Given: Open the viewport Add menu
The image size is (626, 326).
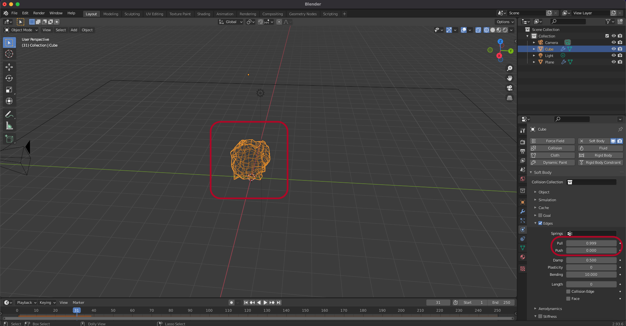Looking at the screenshot, I should (x=74, y=30).
